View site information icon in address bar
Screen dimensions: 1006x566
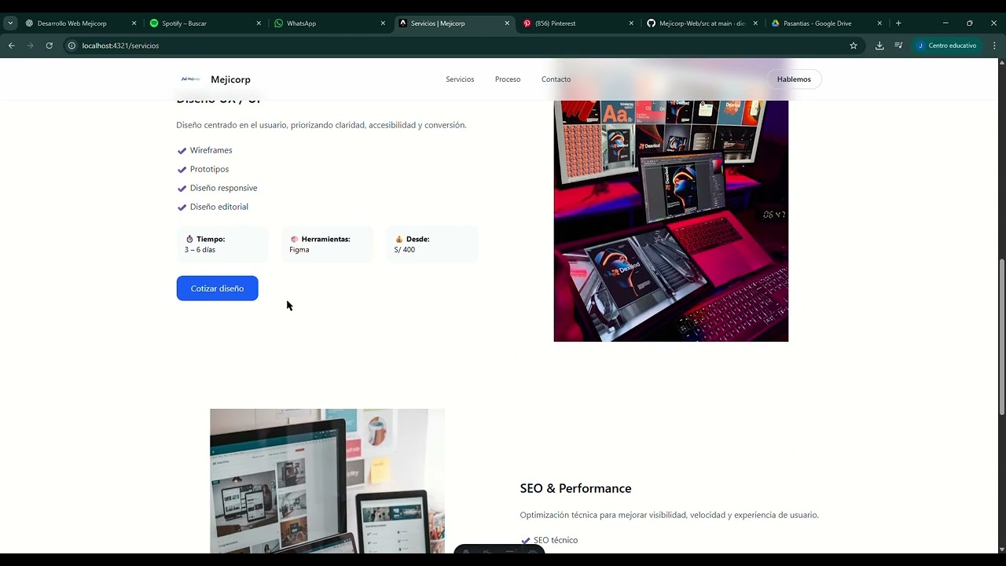(x=72, y=46)
